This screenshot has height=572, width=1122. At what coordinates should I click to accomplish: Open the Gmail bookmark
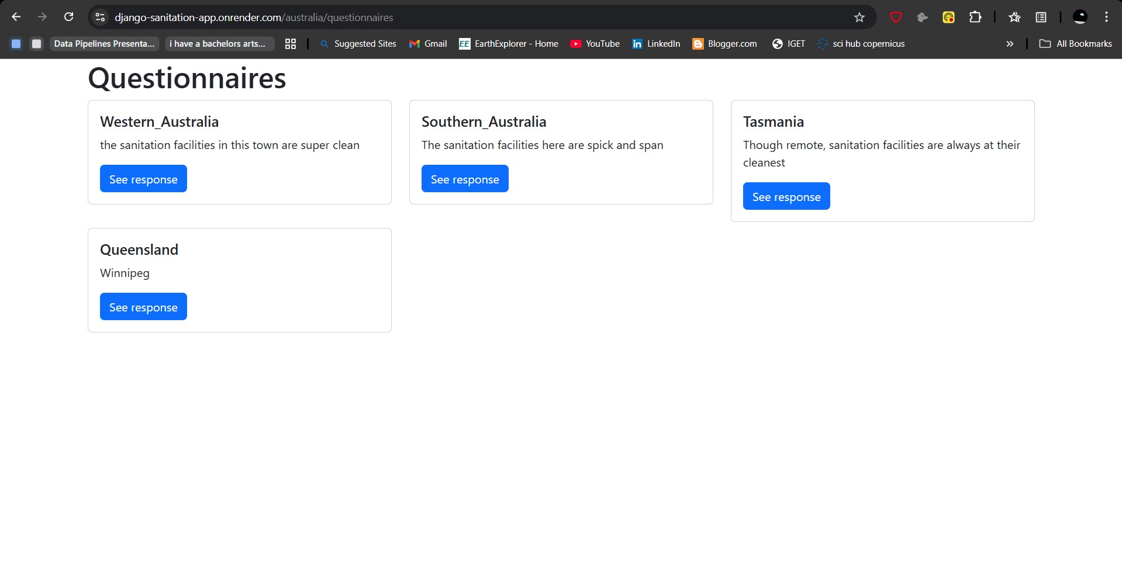point(428,44)
